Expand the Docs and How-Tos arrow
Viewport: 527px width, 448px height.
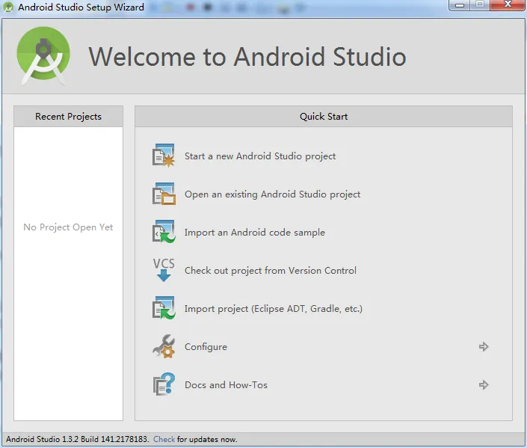click(x=484, y=385)
